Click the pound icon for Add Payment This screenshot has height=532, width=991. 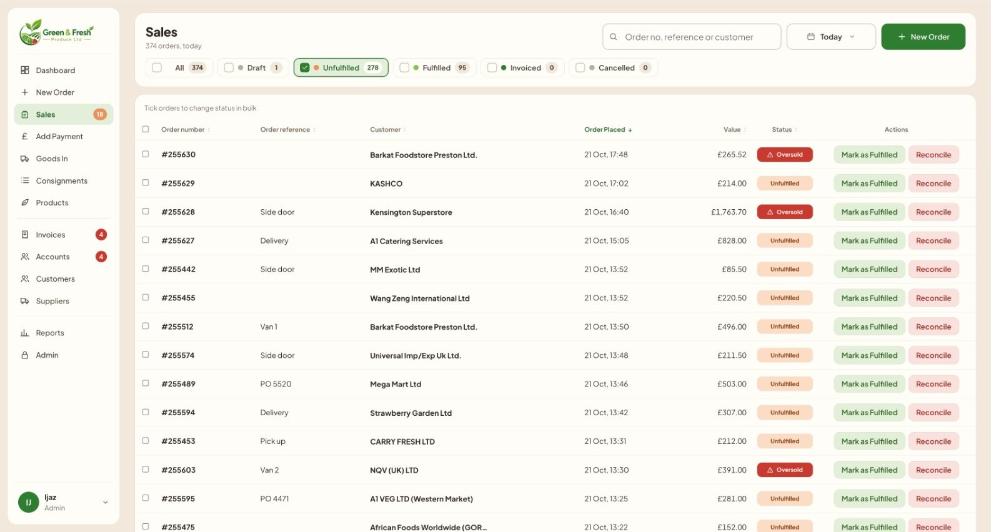25,137
